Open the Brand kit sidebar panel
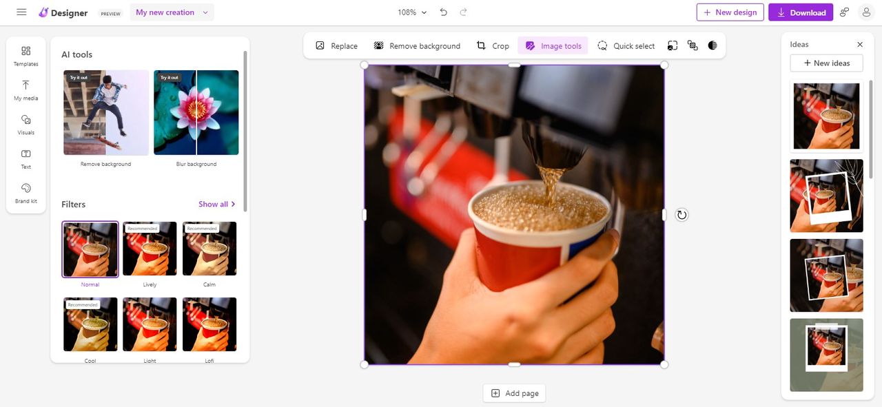 point(26,193)
